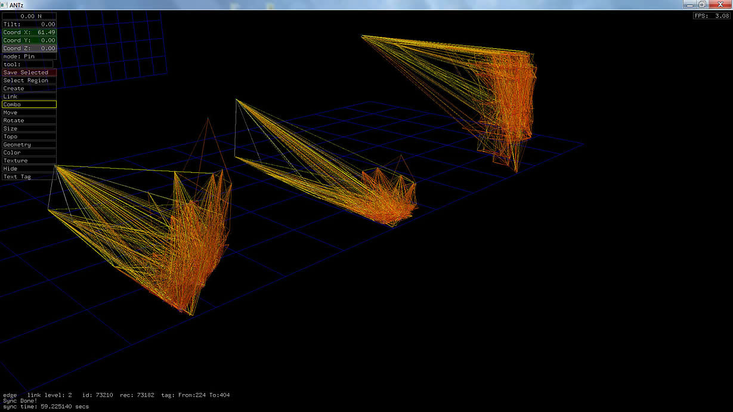
Task: Click the mode: Pin indicator
Action: [x=27, y=57]
